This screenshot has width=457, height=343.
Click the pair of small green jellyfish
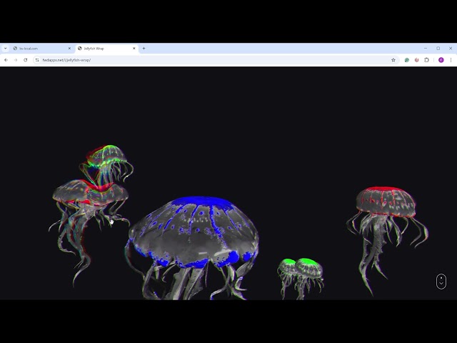click(x=301, y=270)
